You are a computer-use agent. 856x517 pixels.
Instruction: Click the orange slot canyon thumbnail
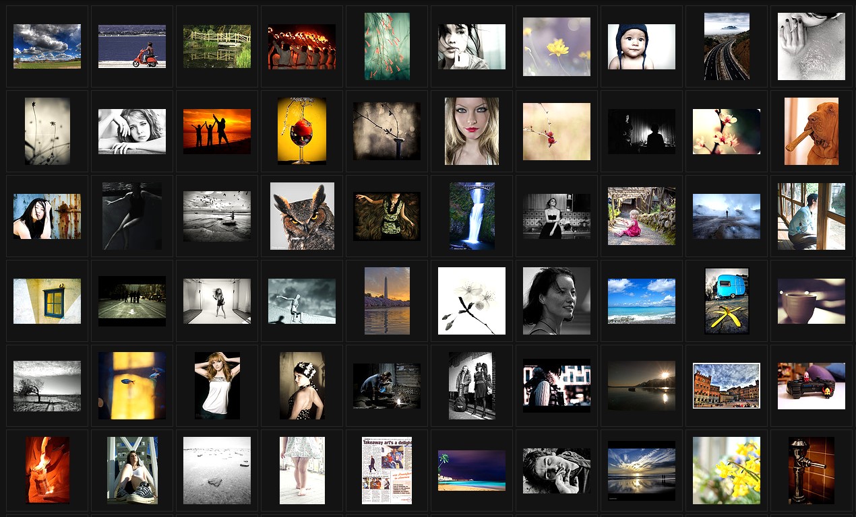(x=47, y=470)
